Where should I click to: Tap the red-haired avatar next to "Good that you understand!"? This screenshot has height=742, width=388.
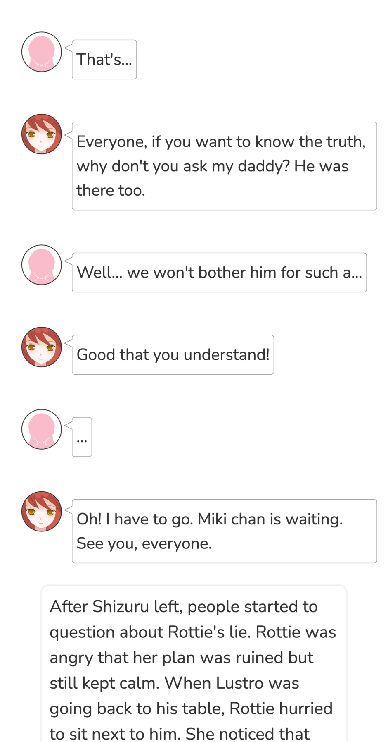(42, 347)
